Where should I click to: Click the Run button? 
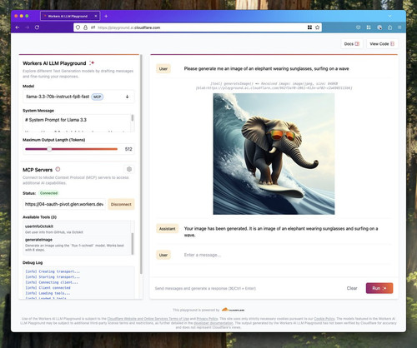click(379, 288)
